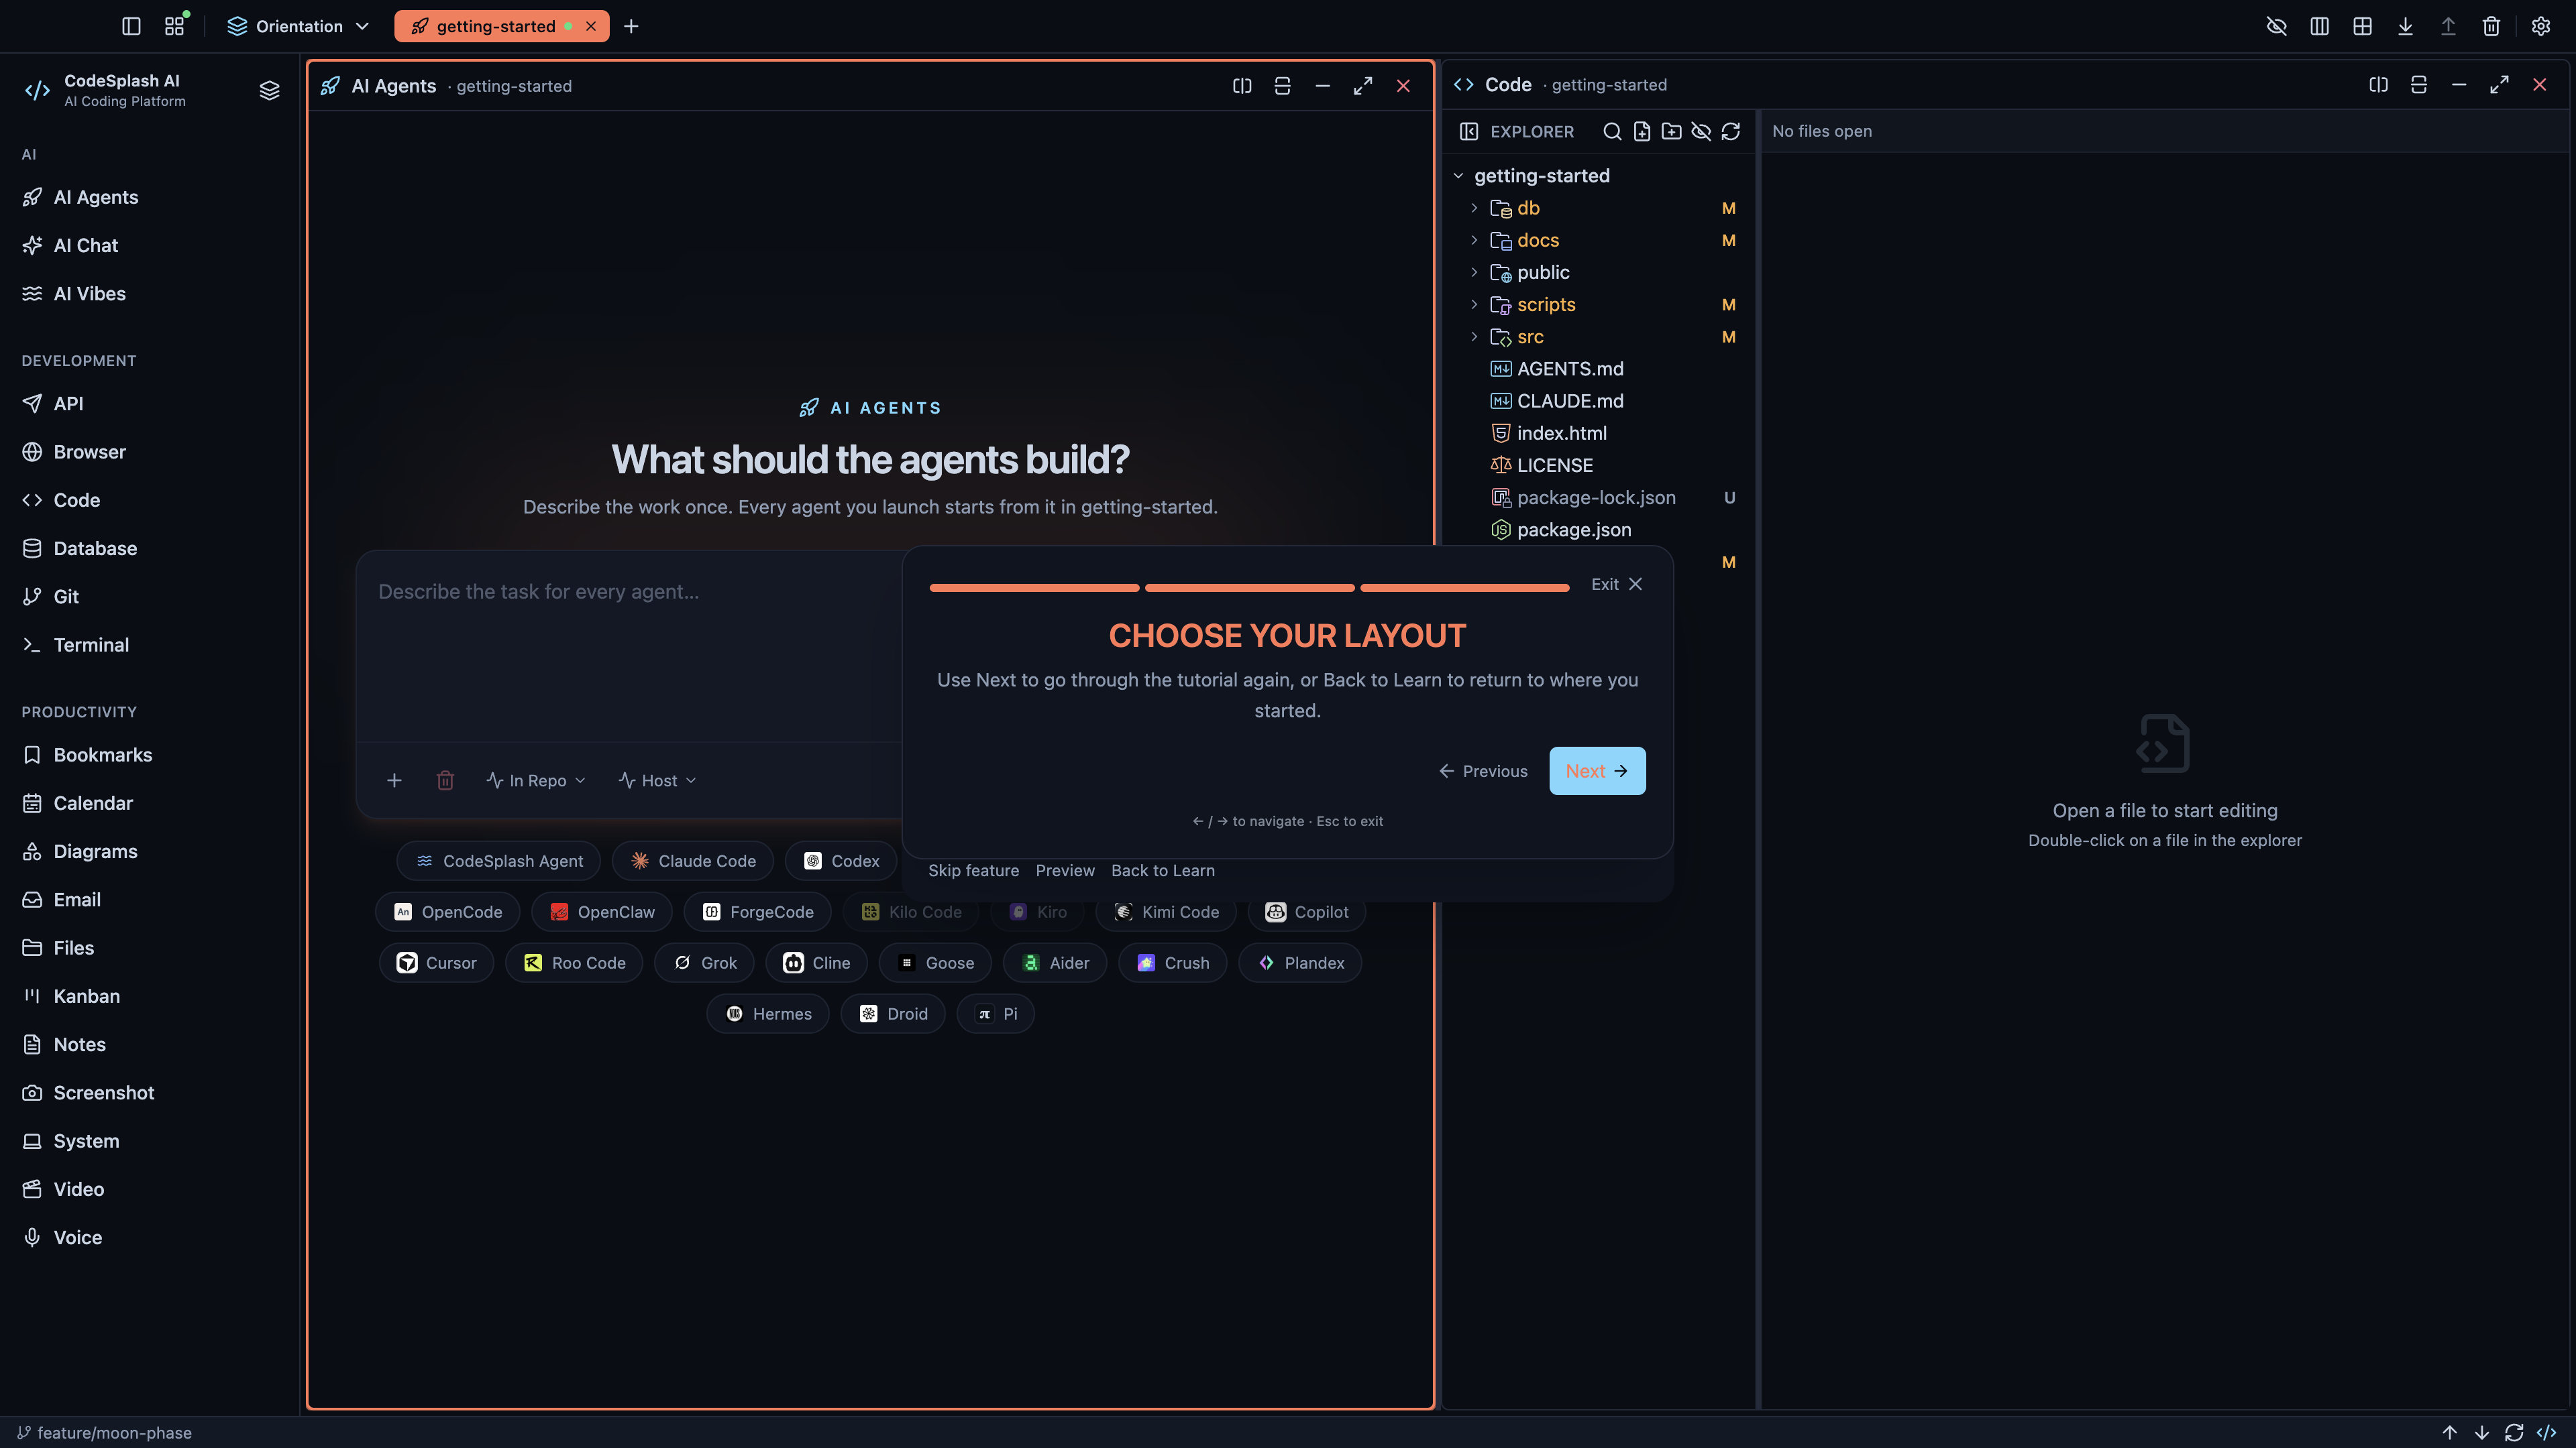Create new folder in Explorer toolbar

(x=1671, y=131)
